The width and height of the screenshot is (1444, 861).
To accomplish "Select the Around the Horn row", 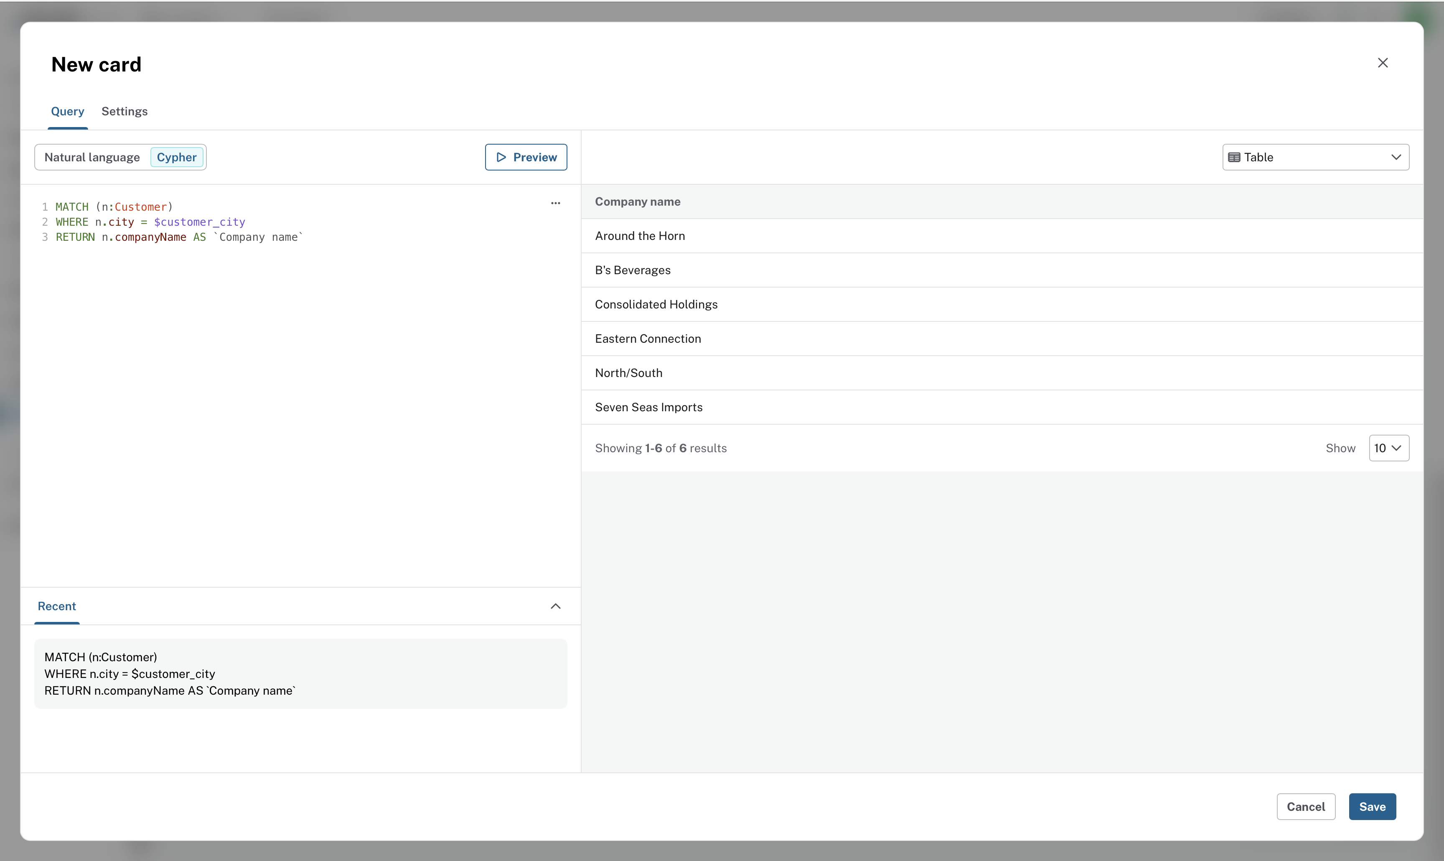I will (x=640, y=236).
